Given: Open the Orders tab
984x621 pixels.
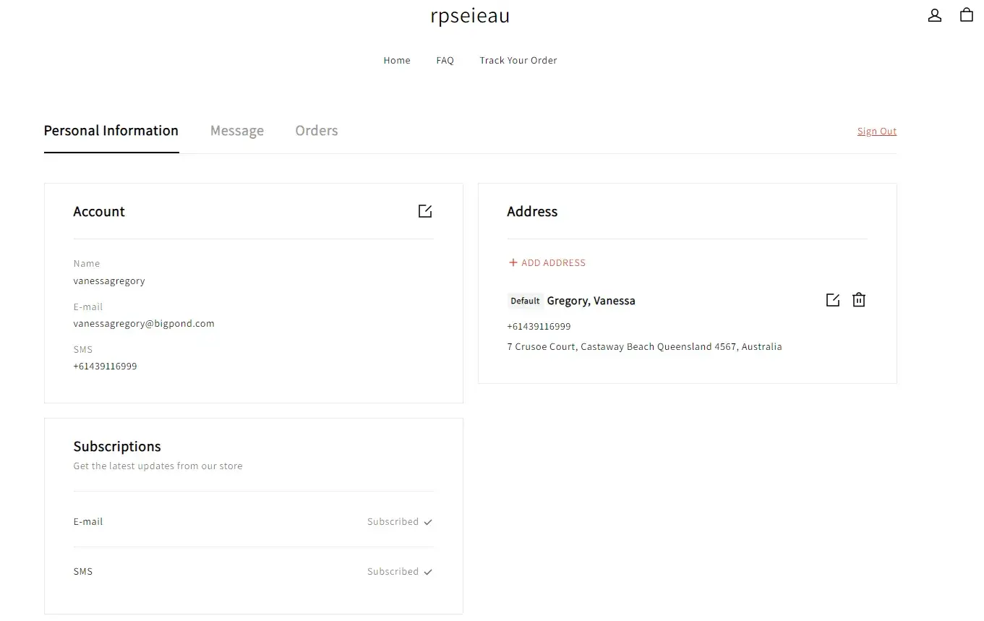Looking at the screenshot, I should click(316, 131).
